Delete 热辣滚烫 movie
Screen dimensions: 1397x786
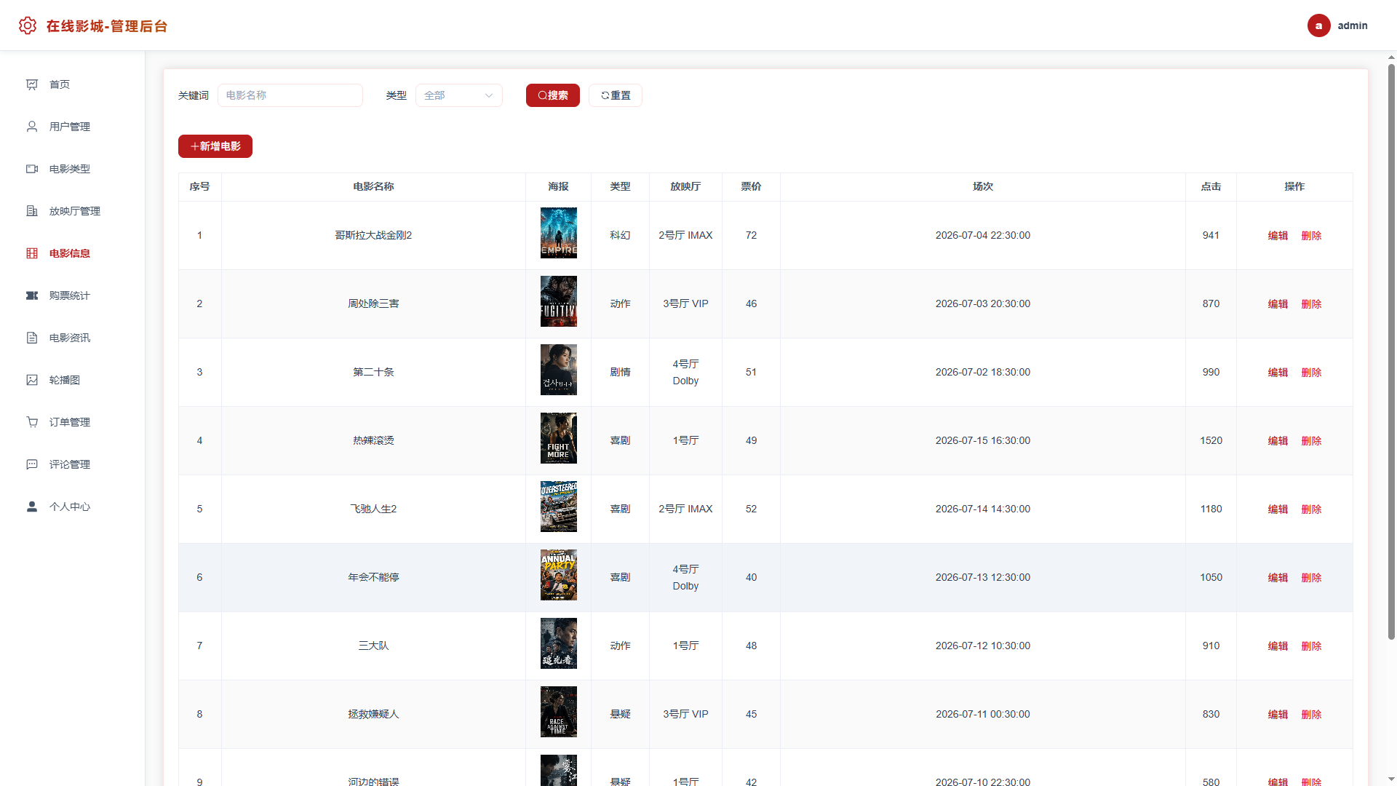(x=1311, y=441)
